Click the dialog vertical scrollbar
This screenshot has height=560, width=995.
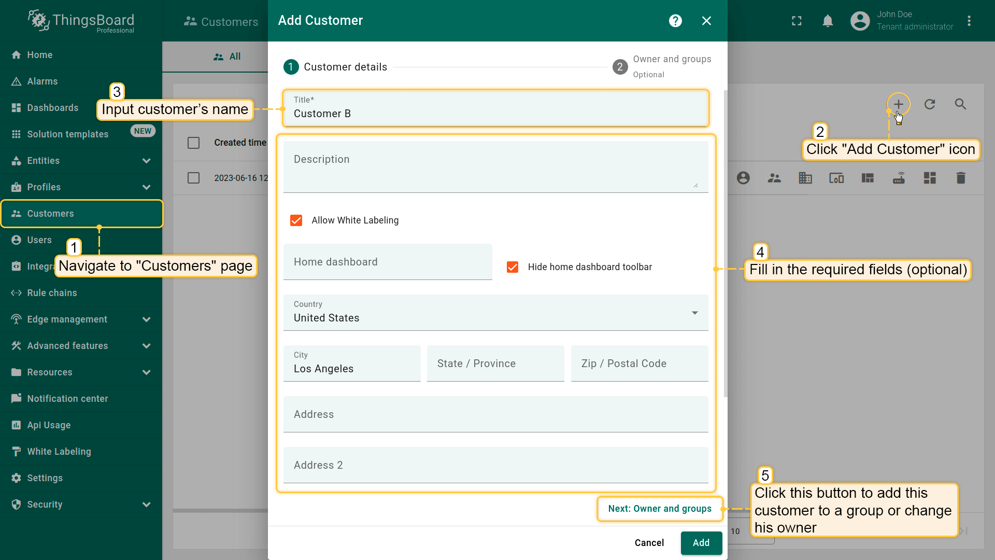click(725, 244)
